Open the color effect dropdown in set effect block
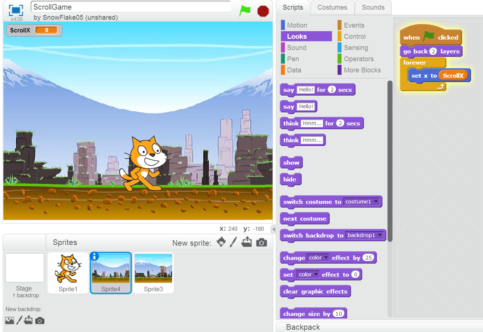This screenshot has width=483, height=332. point(317,274)
